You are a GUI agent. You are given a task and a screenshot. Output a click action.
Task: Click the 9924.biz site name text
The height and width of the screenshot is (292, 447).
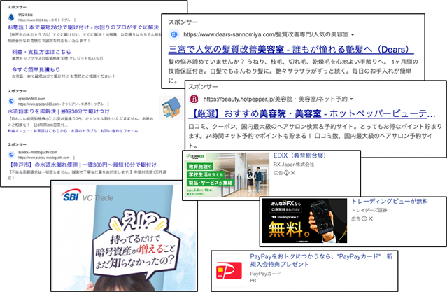tap(25, 15)
